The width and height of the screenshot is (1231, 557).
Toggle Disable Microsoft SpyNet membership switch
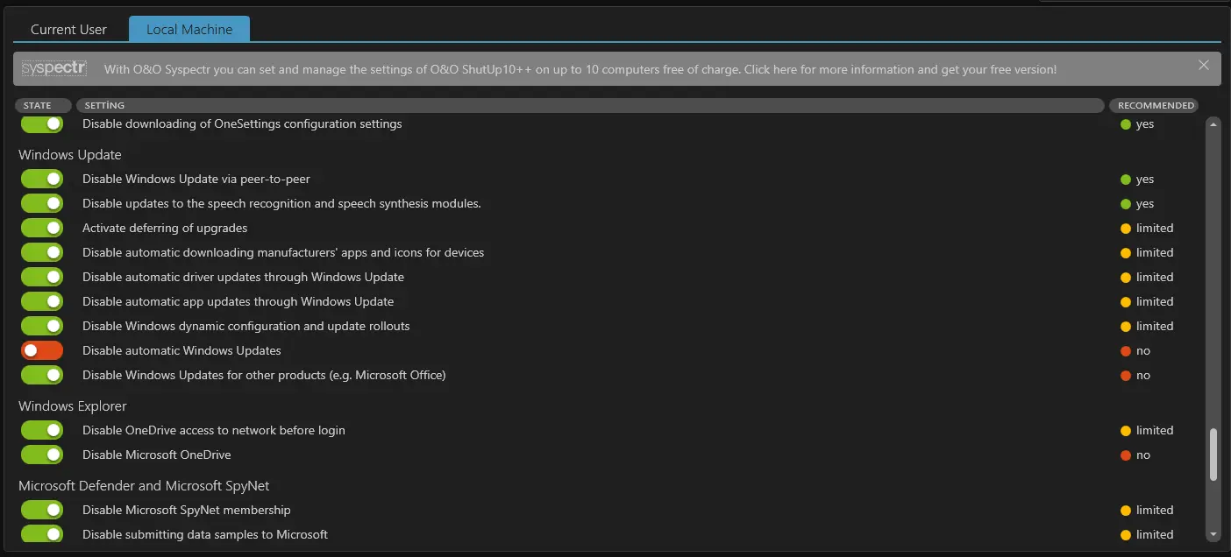42,510
